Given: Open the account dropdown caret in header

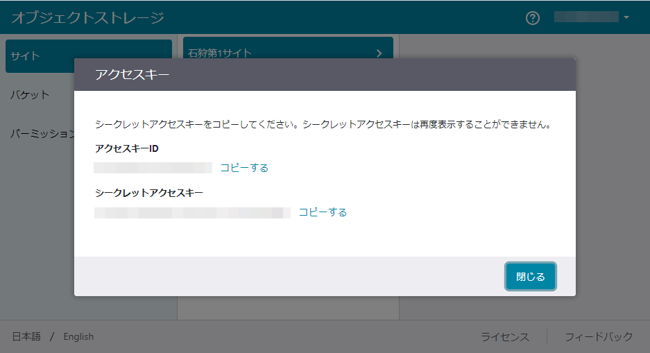Looking at the screenshot, I should click(626, 17).
